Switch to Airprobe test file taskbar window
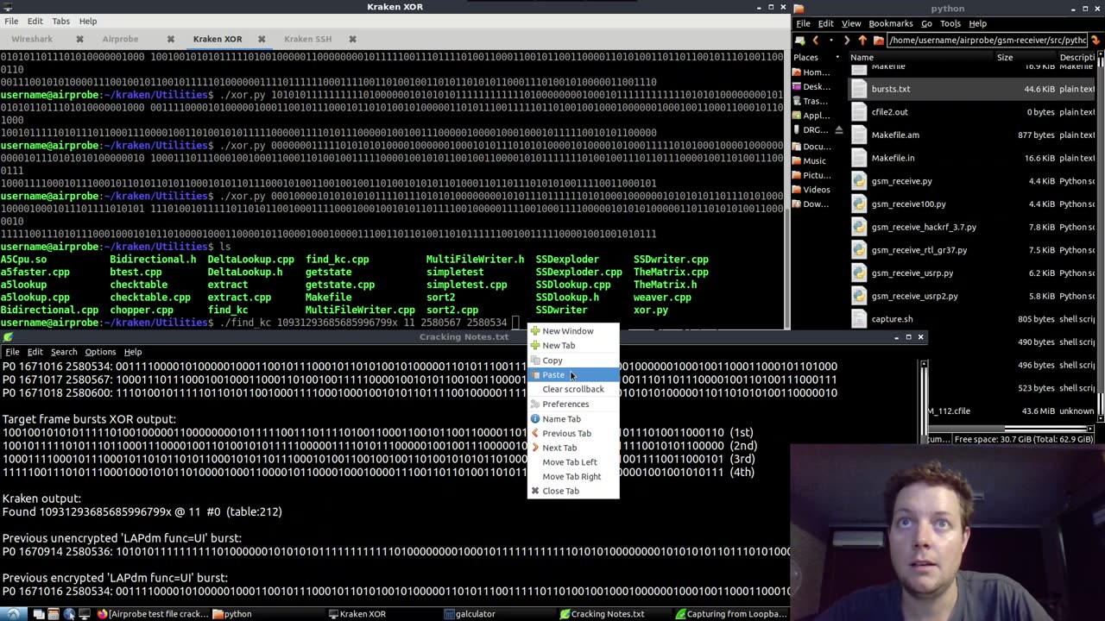Screen dimensions: 1105x621 click(x=153, y=614)
